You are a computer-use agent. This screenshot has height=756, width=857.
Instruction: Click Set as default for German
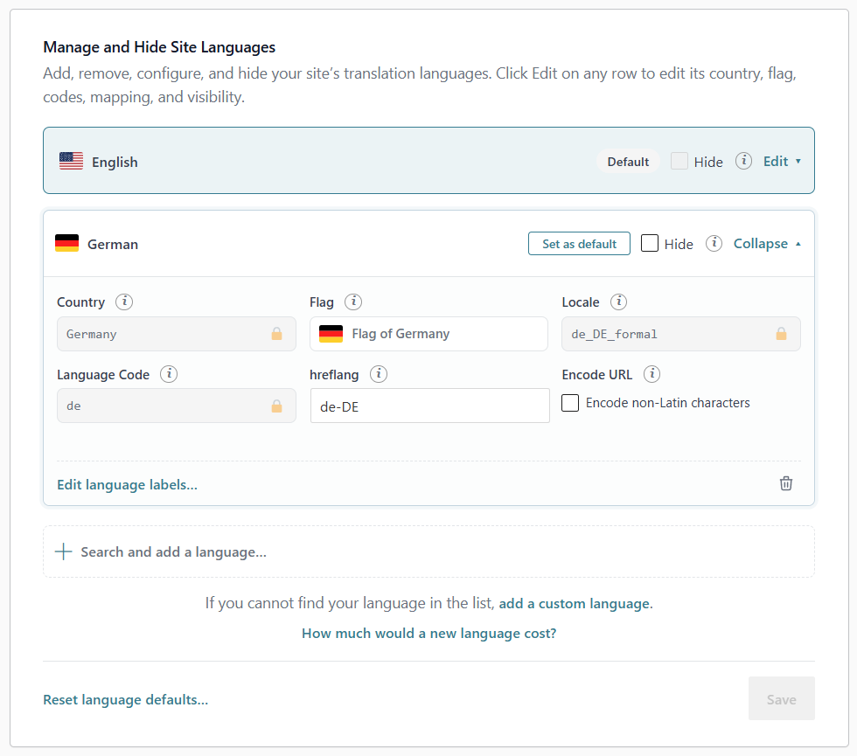tap(579, 244)
